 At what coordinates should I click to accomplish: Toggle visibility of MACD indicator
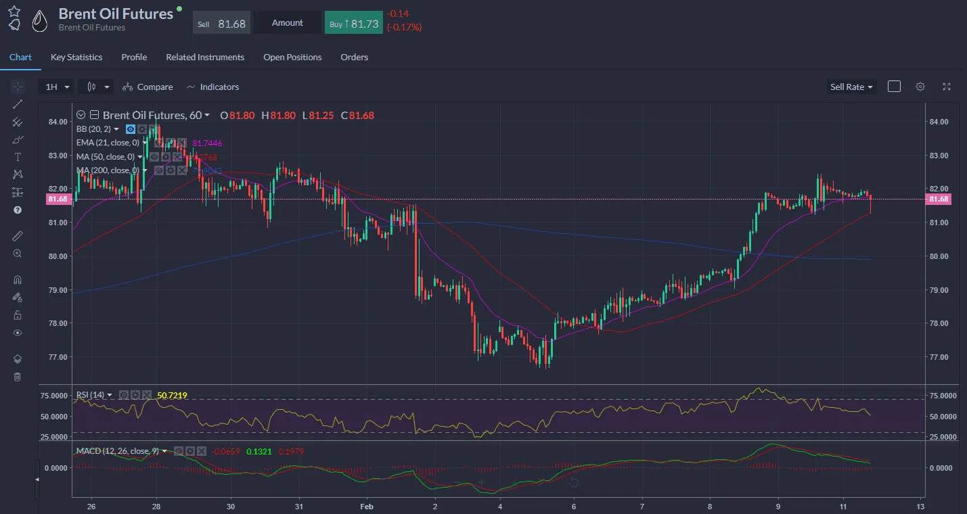(x=179, y=451)
